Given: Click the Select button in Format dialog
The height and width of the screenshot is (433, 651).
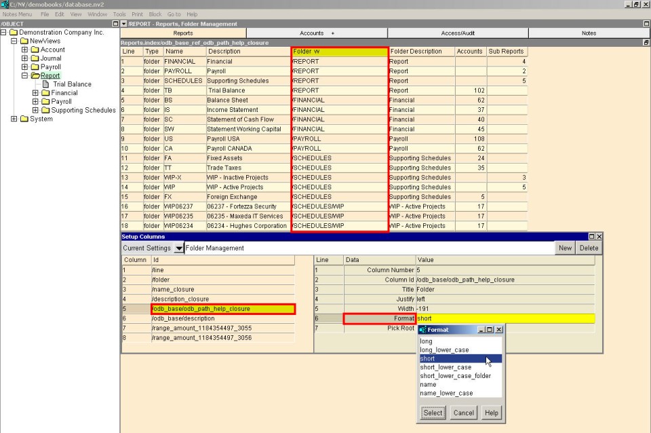Looking at the screenshot, I should pyautogui.click(x=433, y=413).
